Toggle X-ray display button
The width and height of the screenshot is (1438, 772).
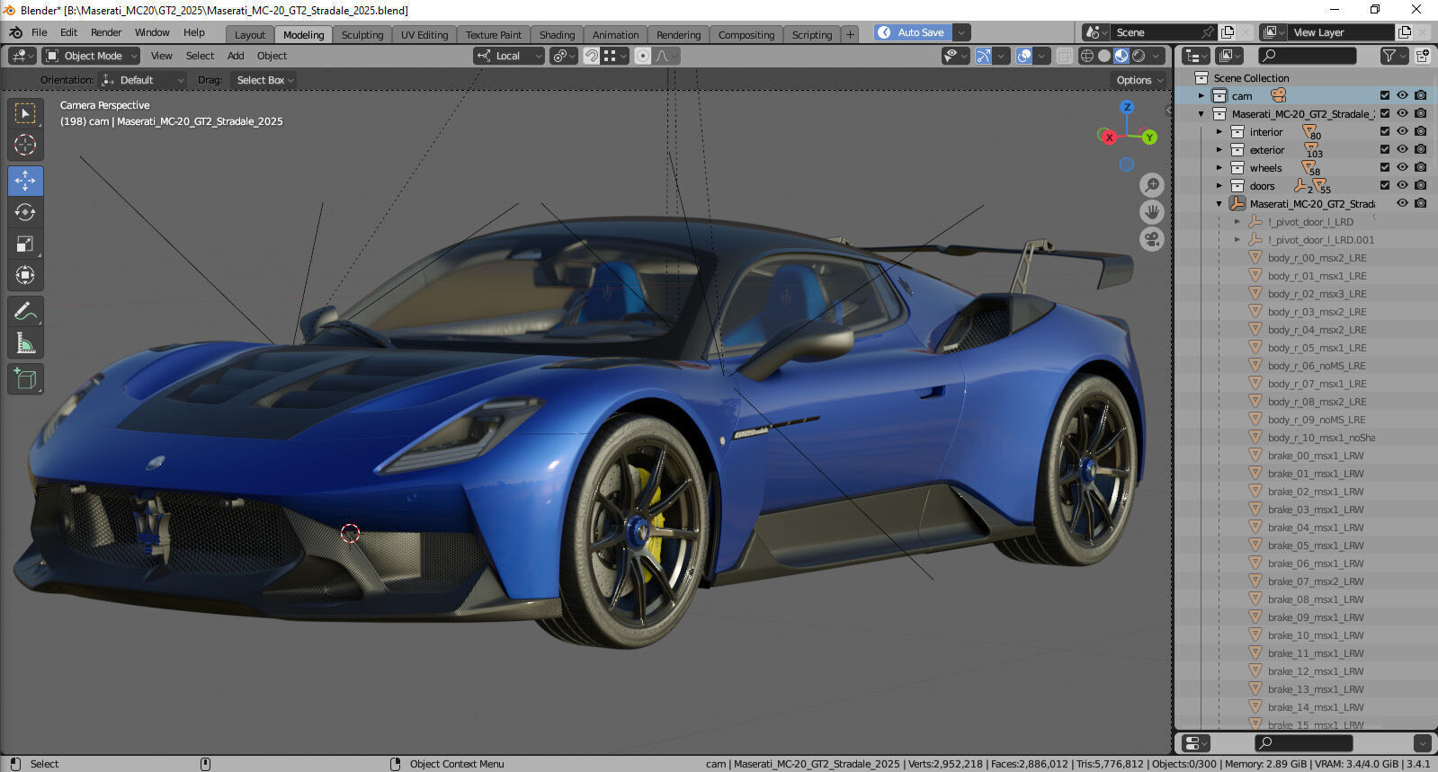(1064, 56)
